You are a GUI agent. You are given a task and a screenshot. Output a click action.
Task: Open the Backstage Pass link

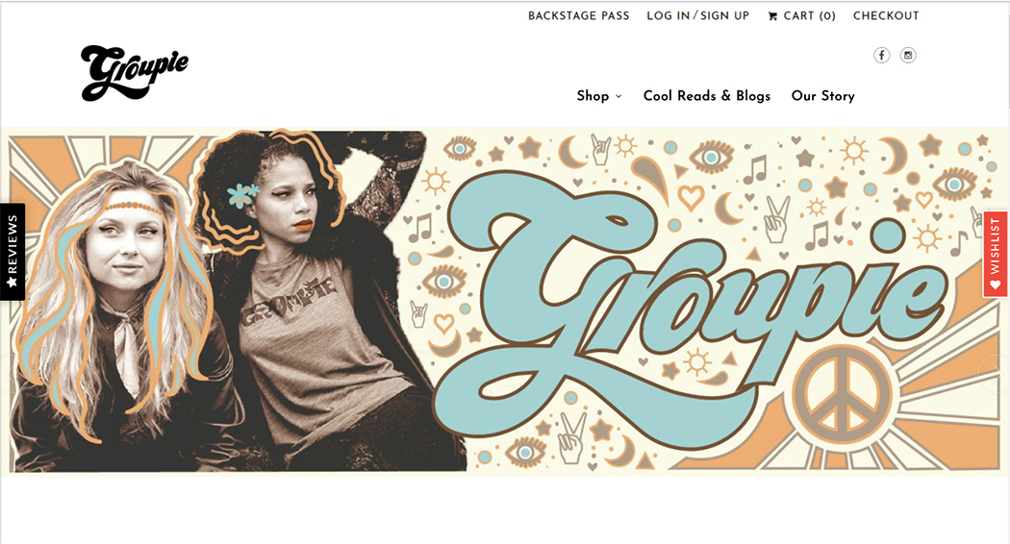coord(578,16)
